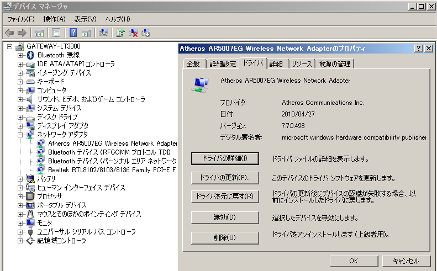
Task: Collapse the GATEWAY-LT3000 root node
Action: pyautogui.click(x=10, y=46)
